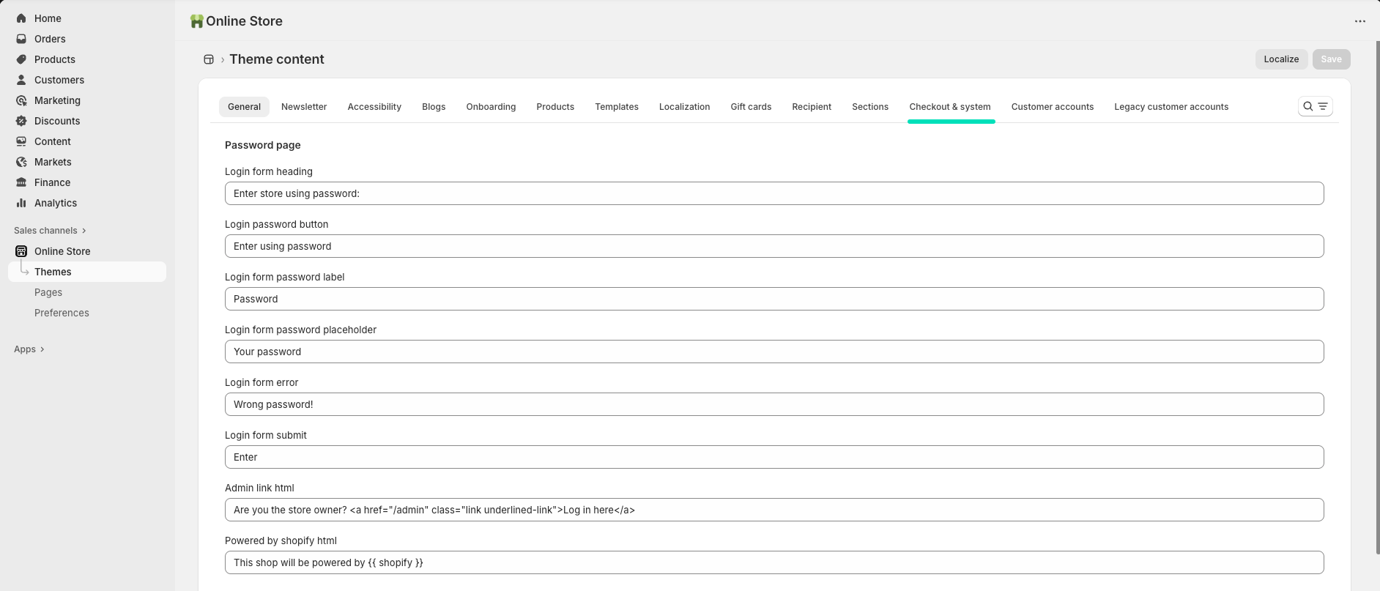Image resolution: width=1380 pixels, height=591 pixels.
Task: Click the Markets globe icon
Action: click(21, 162)
